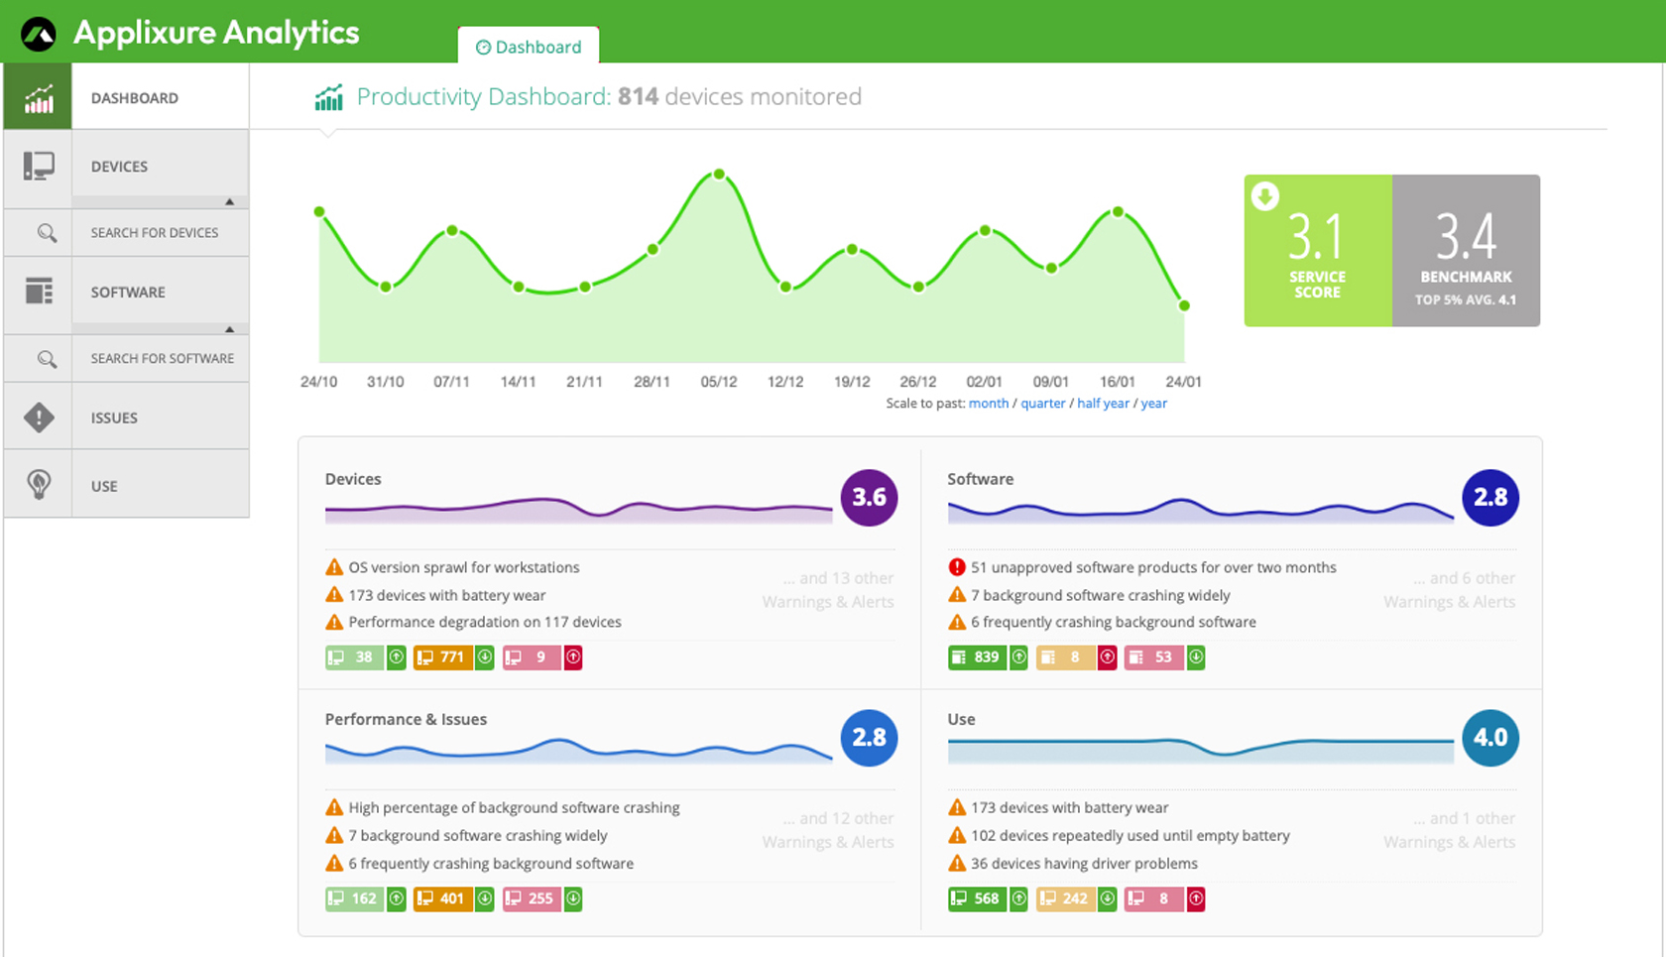Click the down-arrow icon on Service Score

point(1264,195)
